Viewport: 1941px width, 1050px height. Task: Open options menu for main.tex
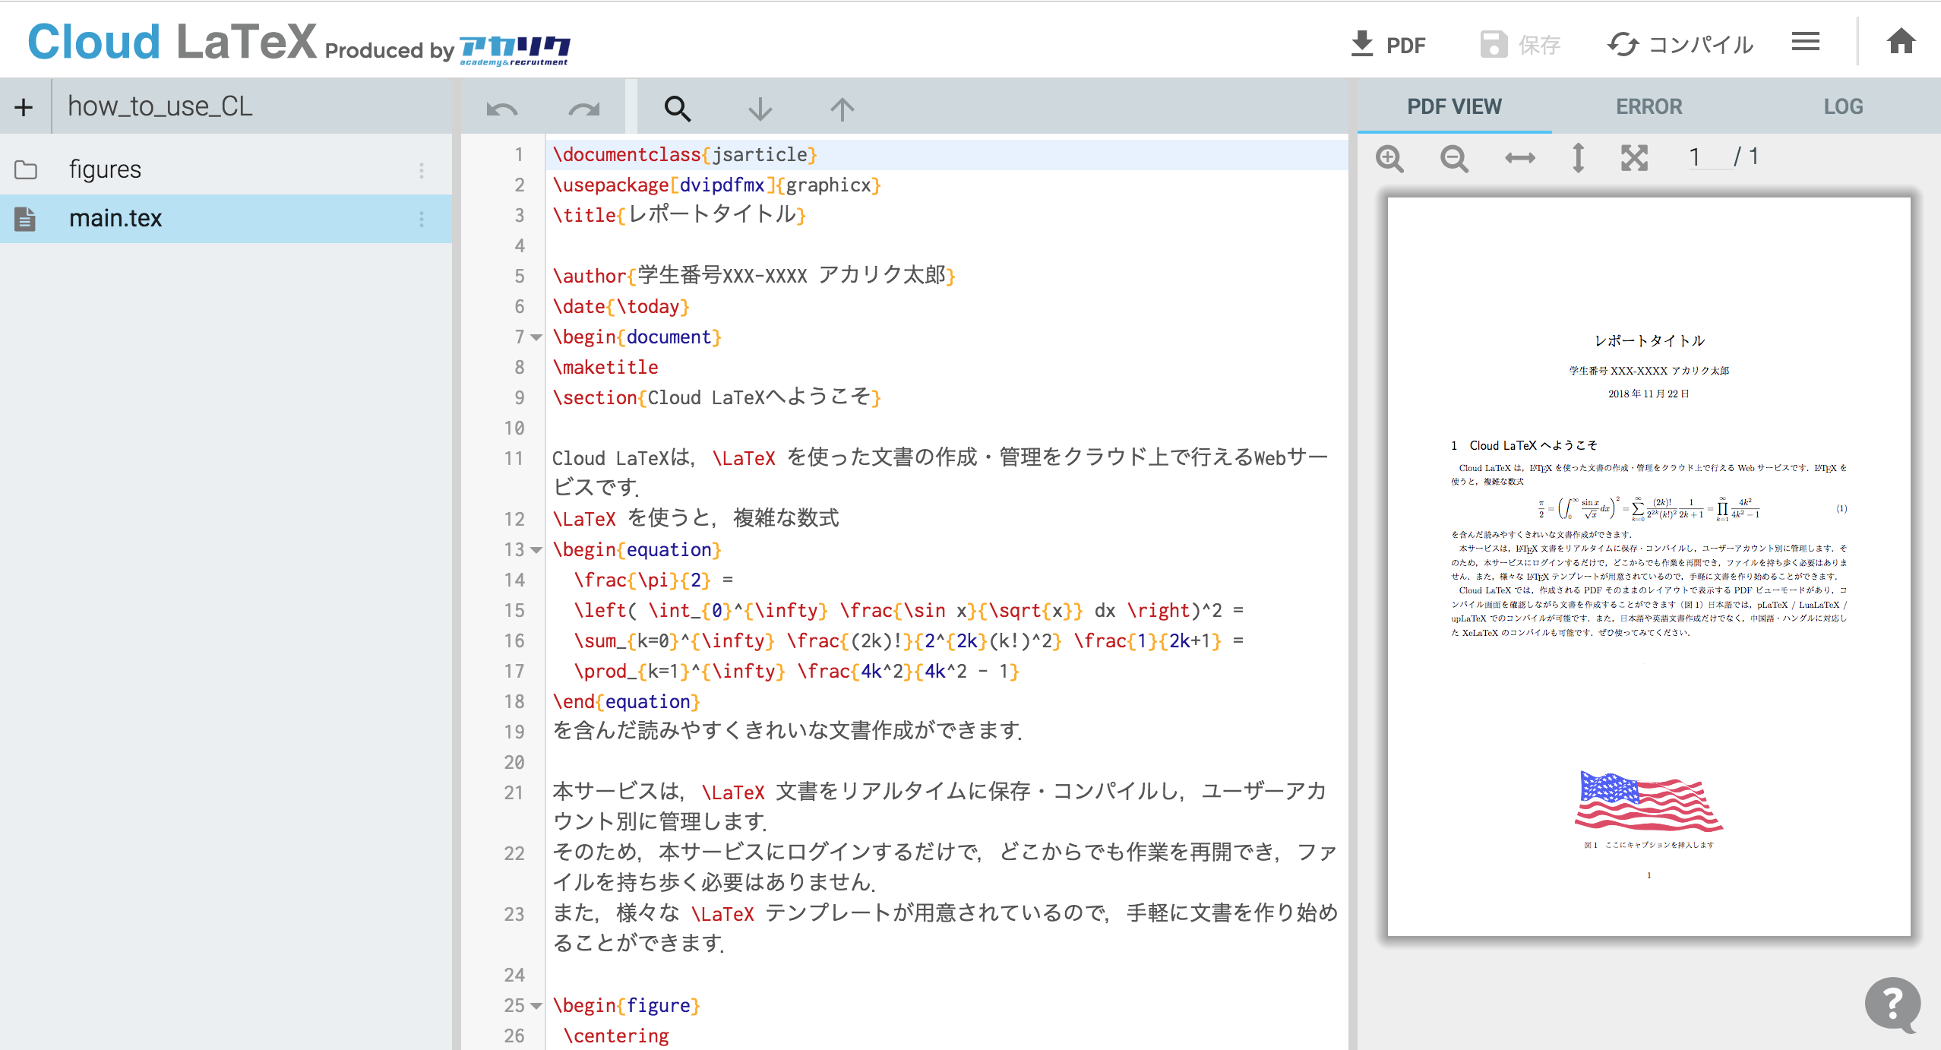point(422,220)
